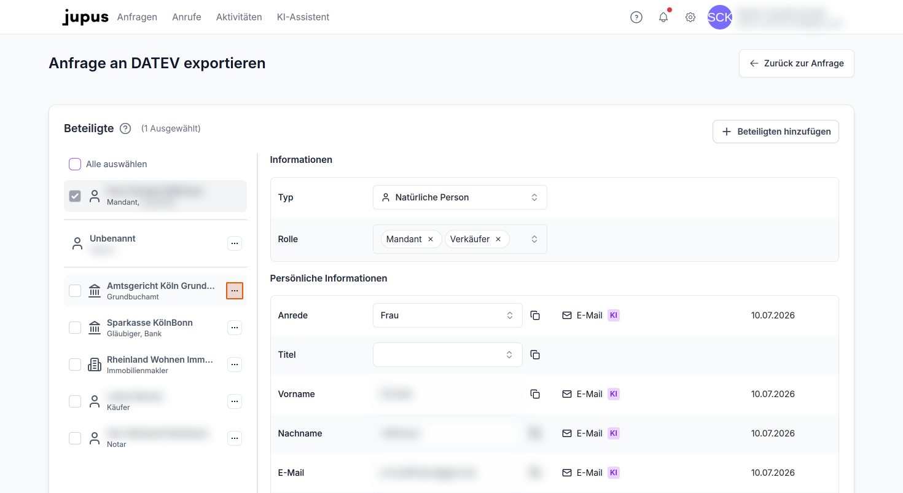
Task: Click the SCK user avatar
Action: [720, 17]
